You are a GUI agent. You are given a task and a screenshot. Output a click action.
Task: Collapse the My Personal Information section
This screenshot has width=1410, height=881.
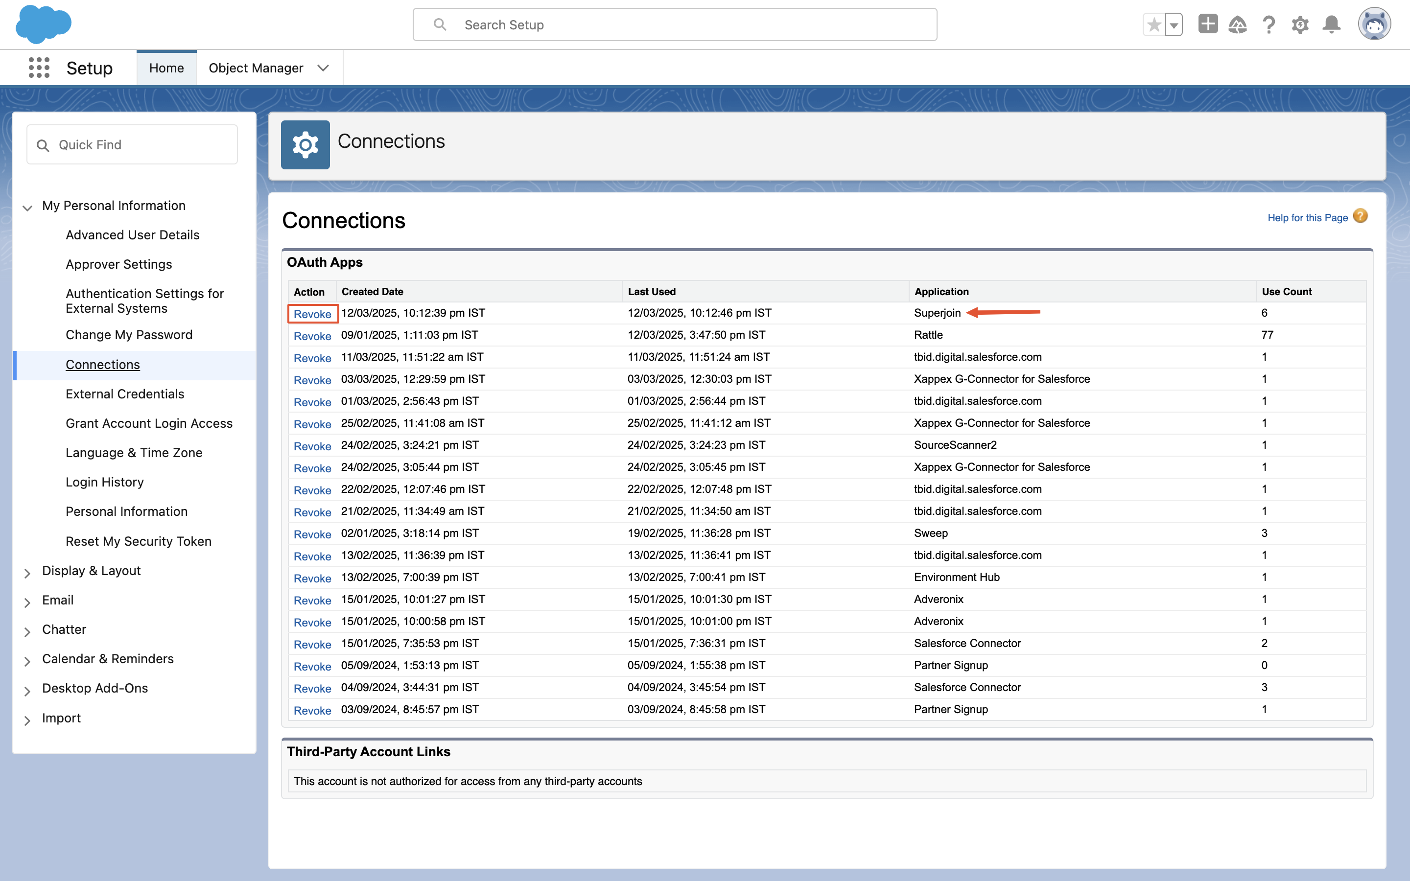pos(27,208)
